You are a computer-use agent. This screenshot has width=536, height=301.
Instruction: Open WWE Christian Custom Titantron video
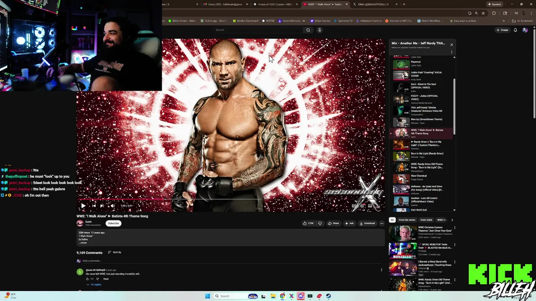tap(421, 233)
